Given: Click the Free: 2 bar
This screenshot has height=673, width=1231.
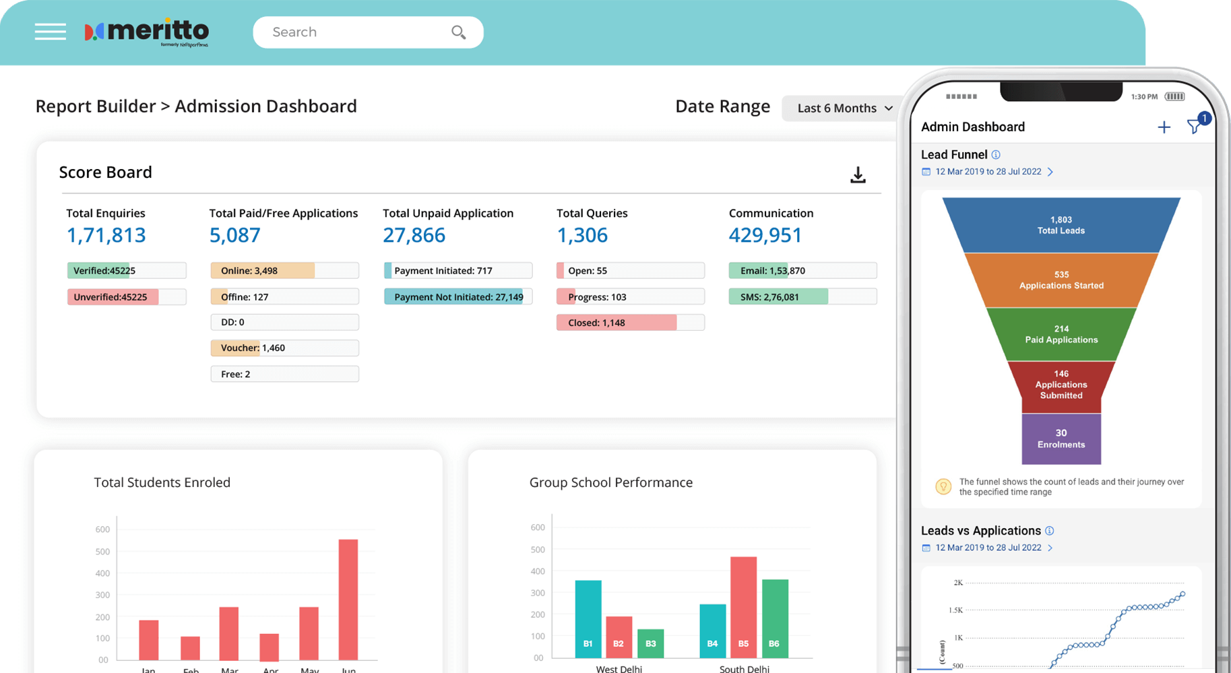Looking at the screenshot, I should pos(284,374).
